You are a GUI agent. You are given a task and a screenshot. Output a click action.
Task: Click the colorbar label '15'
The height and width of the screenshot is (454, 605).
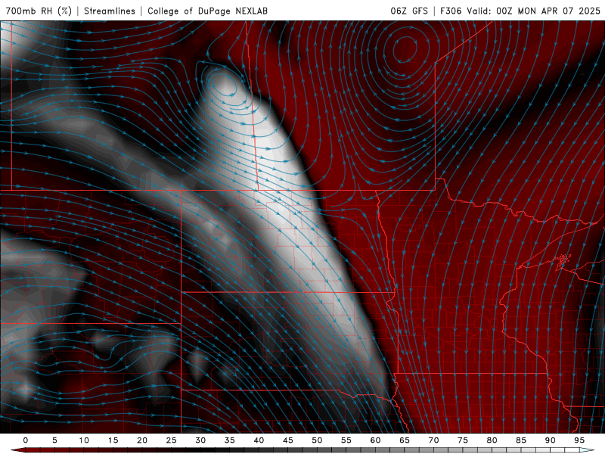(x=113, y=440)
